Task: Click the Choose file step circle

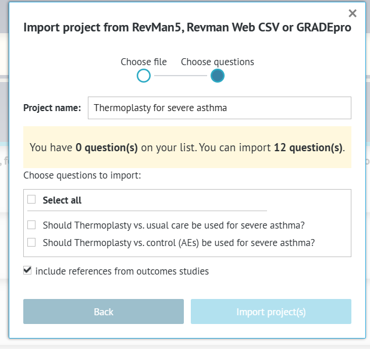Action: tap(144, 76)
